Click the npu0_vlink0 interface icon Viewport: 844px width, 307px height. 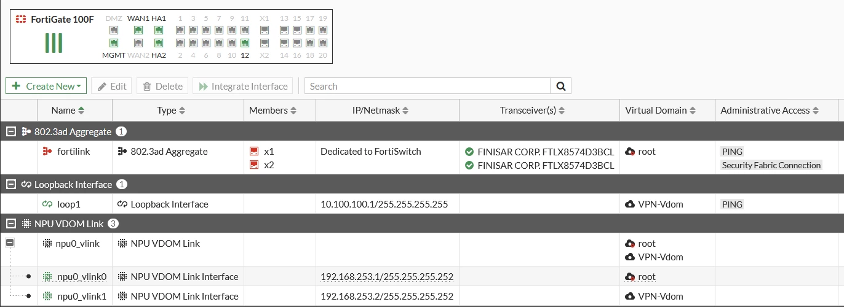(x=47, y=276)
